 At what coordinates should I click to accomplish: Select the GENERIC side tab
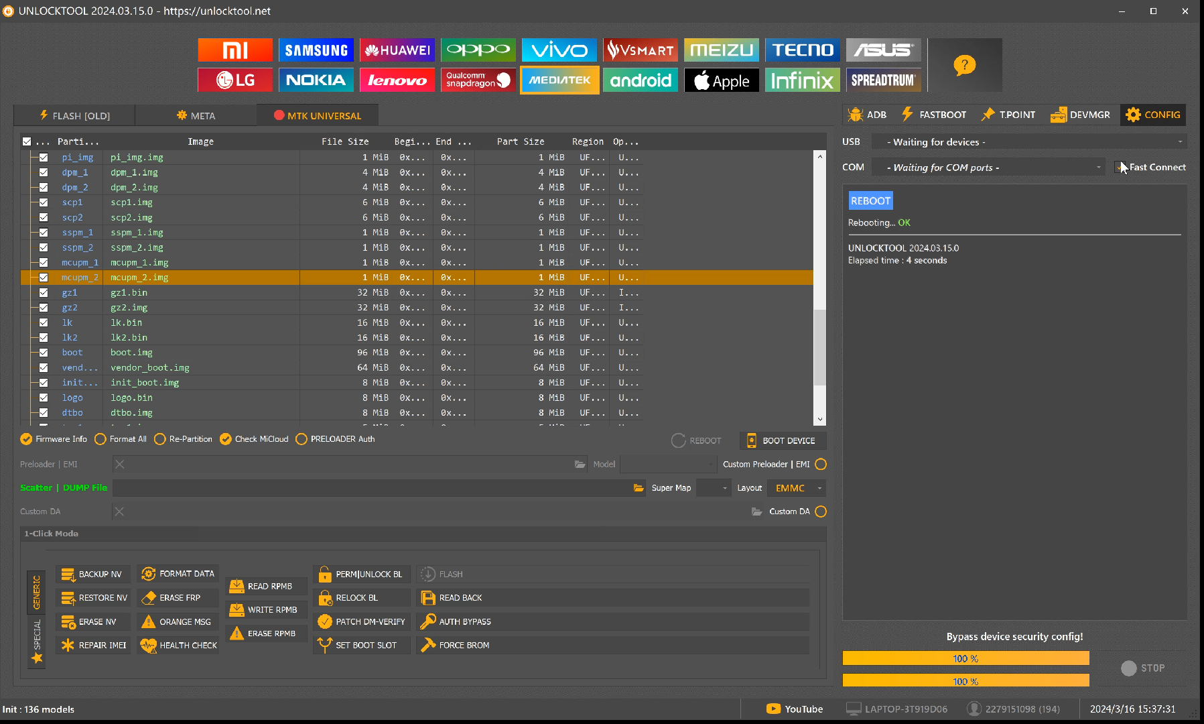pos(37,591)
